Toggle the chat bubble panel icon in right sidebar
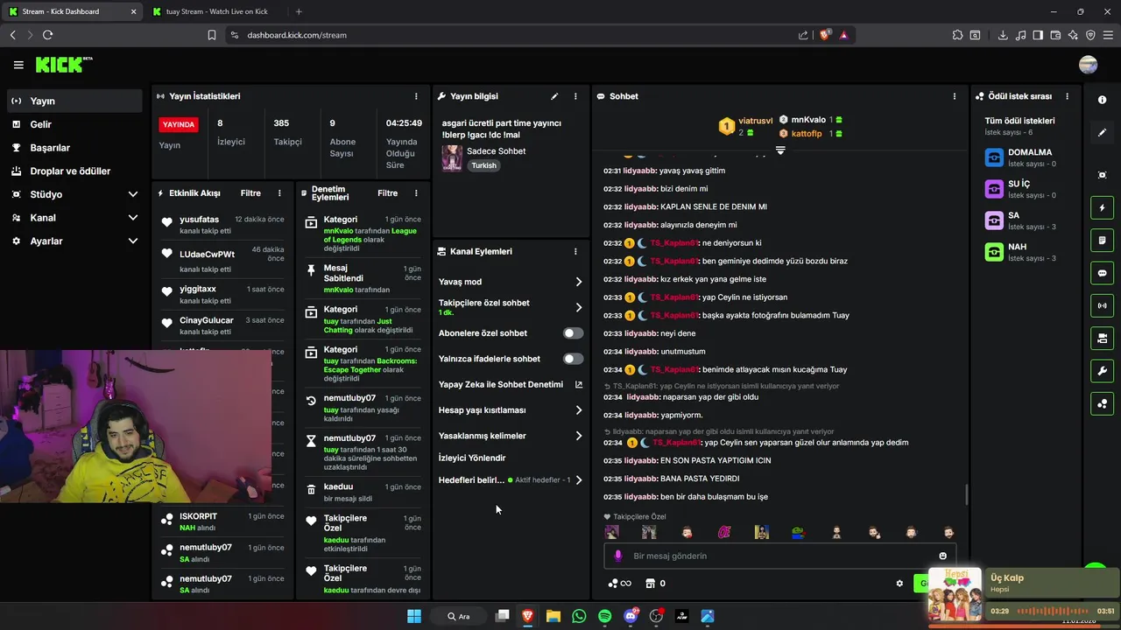This screenshot has width=1121, height=630. pyautogui.click(x=1102, y=273)
